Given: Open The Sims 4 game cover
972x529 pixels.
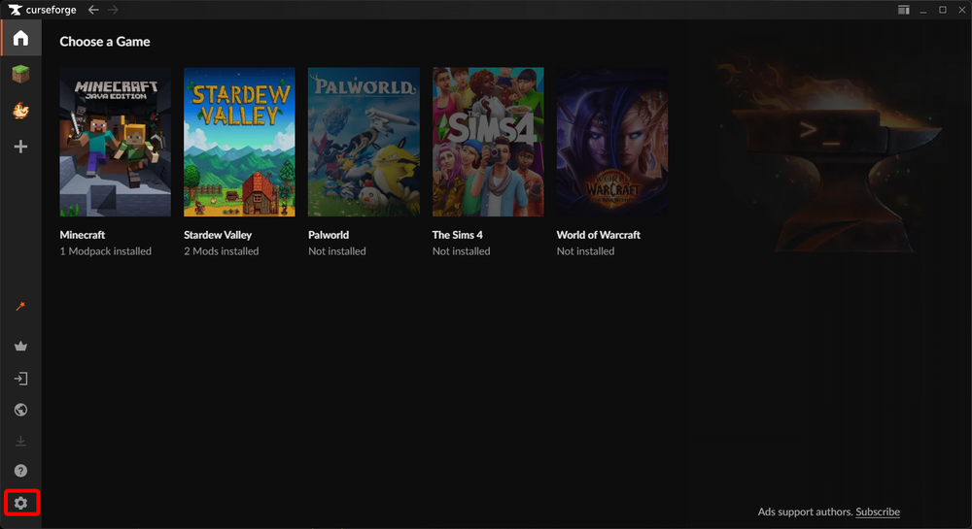Looking at the screenshot, I should pyautogui.click(x=488, y=142).
